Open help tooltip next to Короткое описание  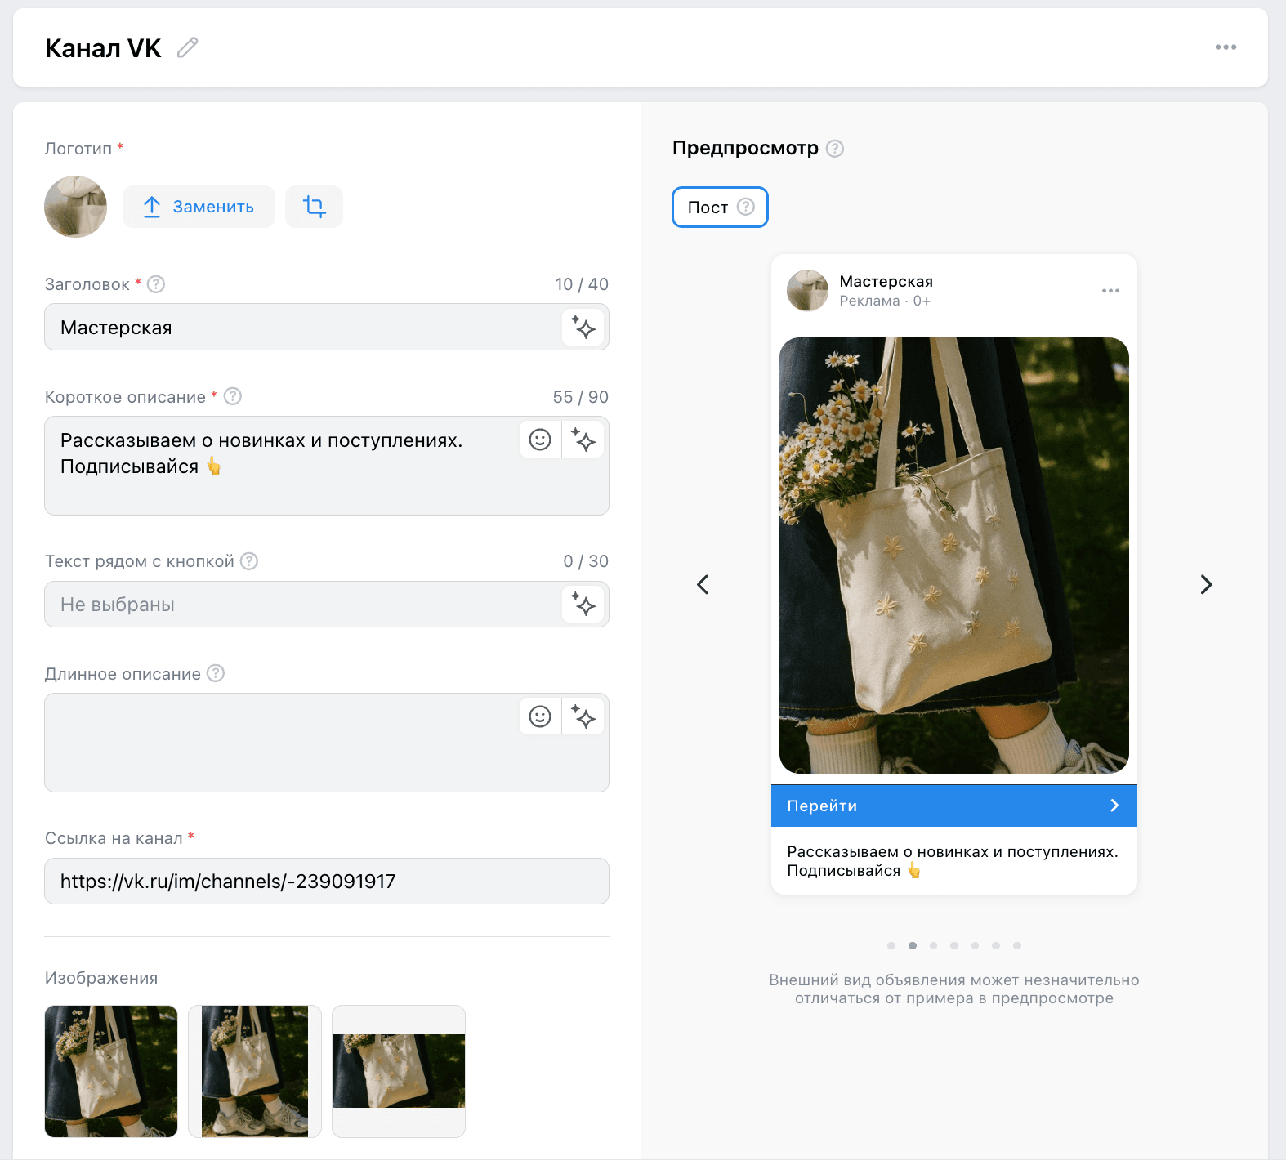click(x=233, y=396)
